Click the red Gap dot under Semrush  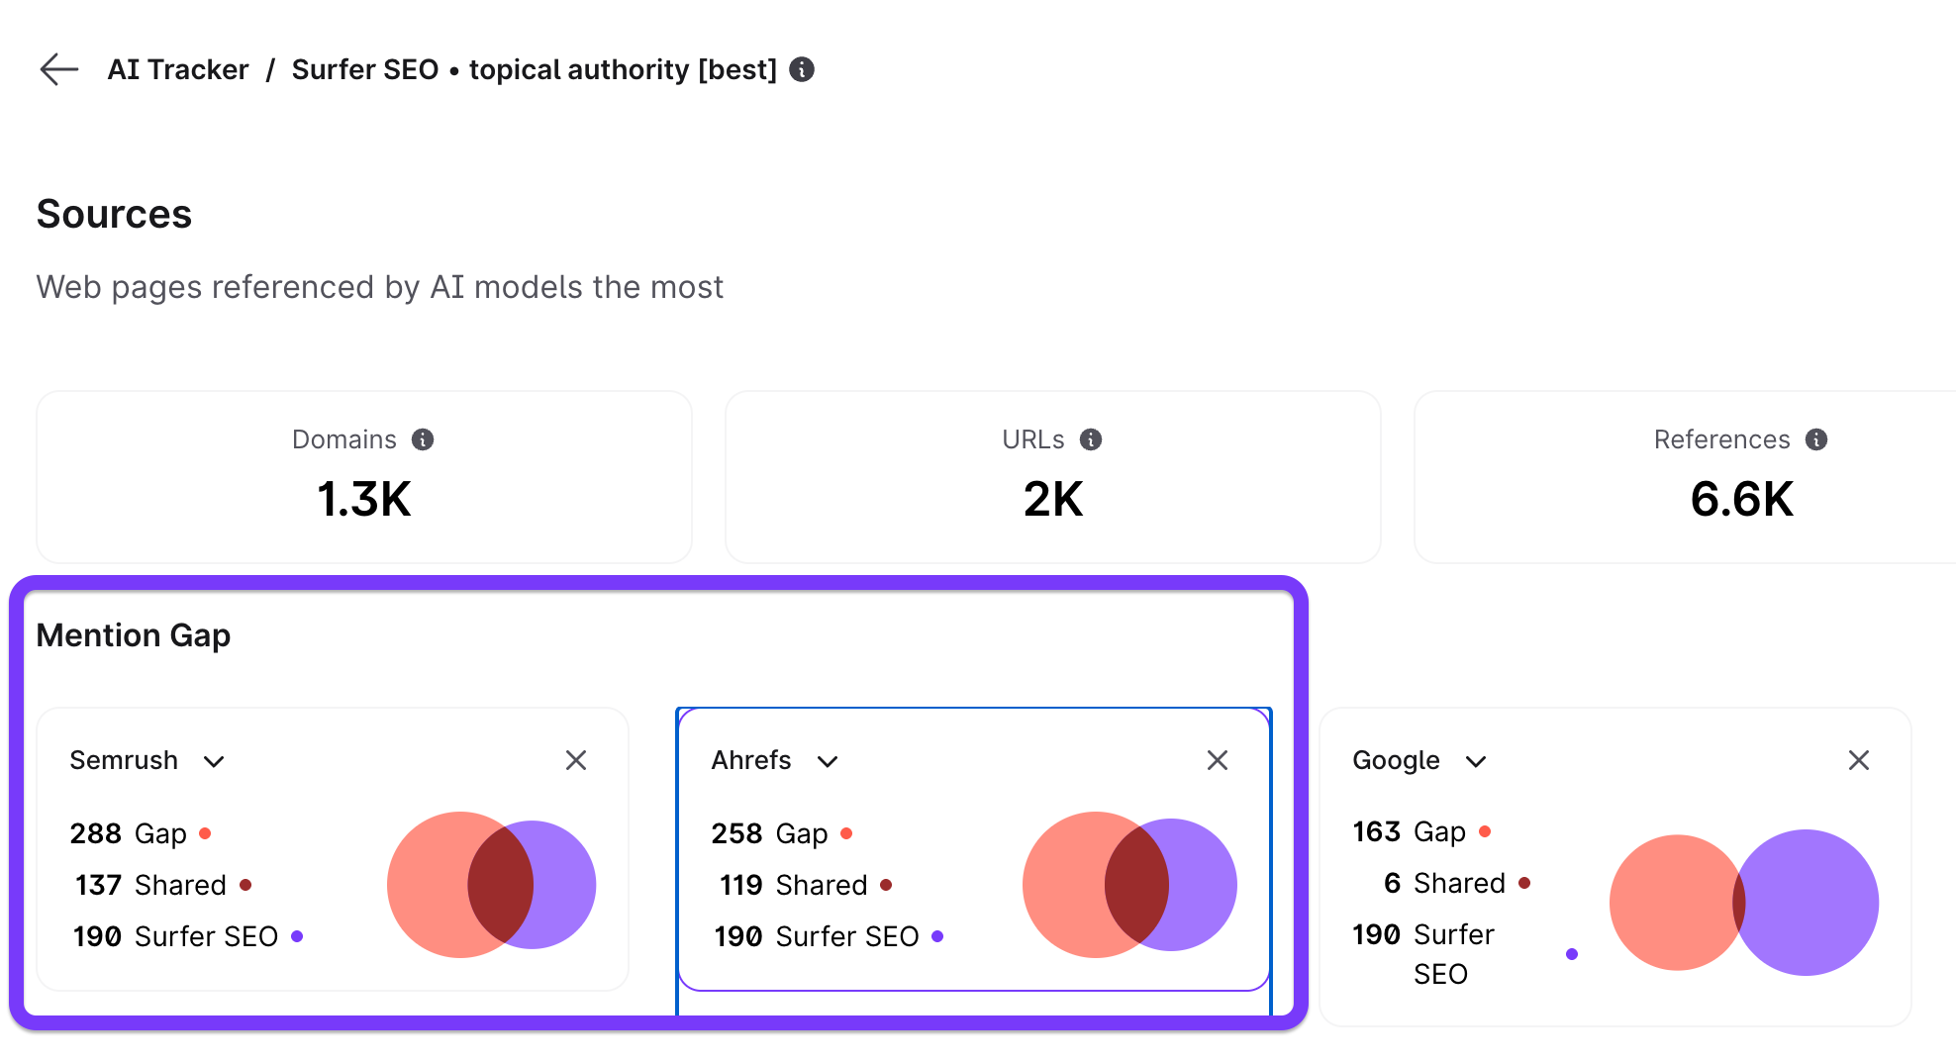click(x=205, y=833)
